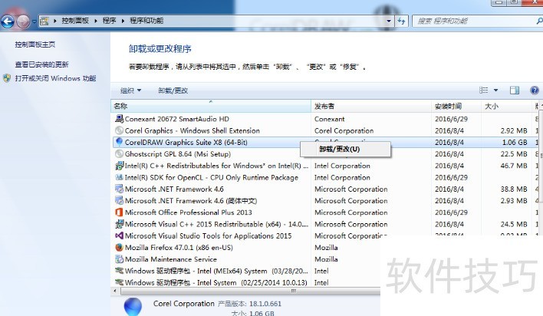Sort by 名称 column header

[211, 106]
